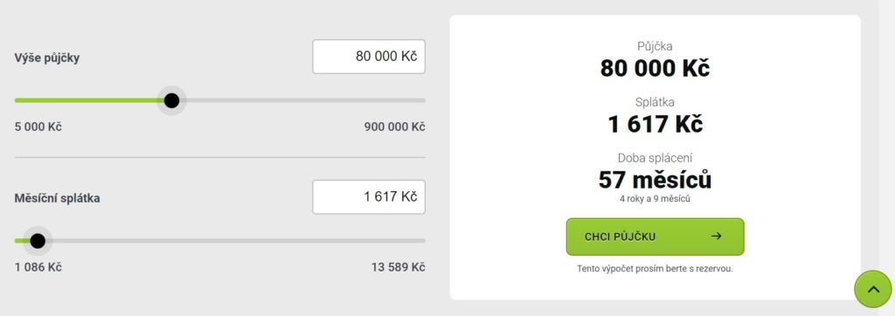Click the arrow icon on CHCI PŮJČKU

[x=717, y=237]
